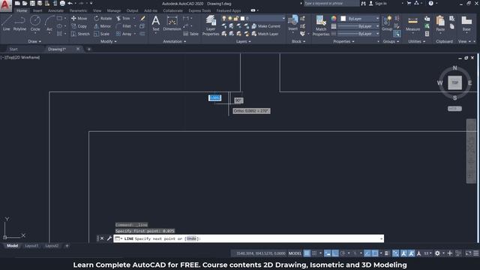Insert a Table
The height and width of the screenshot is (270, 480).
coord(191,34)
